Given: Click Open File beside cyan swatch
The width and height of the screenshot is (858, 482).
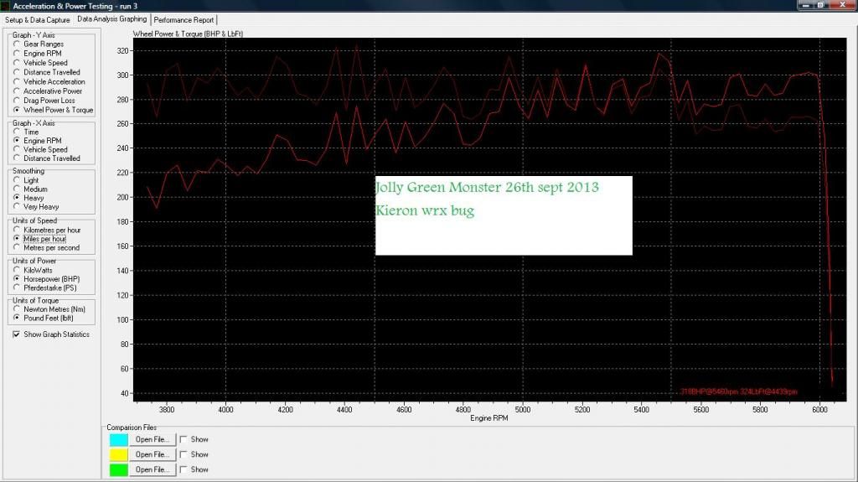Looking at the screenshot, I should [152, 439].
